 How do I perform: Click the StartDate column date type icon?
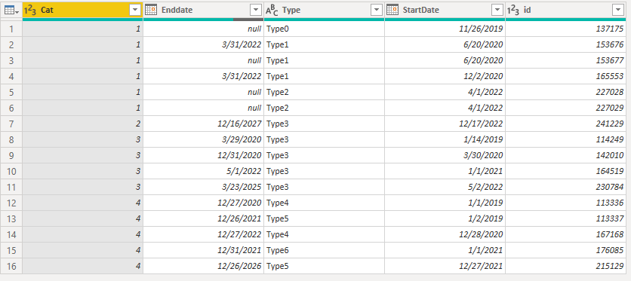392,11
